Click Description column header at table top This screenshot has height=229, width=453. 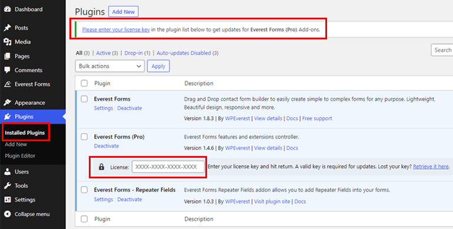[199, 83]
